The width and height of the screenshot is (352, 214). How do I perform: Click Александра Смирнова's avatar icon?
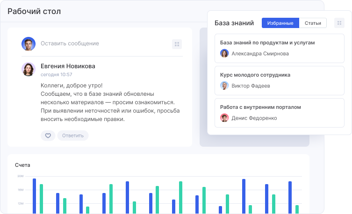pos(224,53)
